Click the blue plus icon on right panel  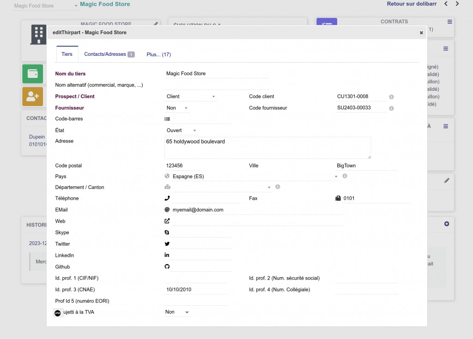tap(446, 224)
